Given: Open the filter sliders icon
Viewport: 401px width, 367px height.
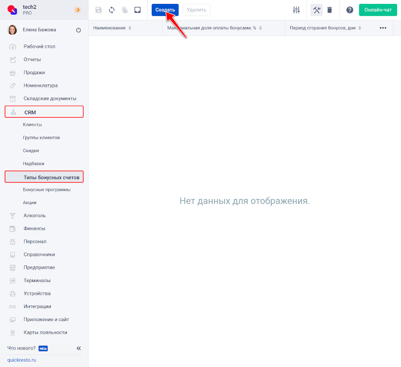Looking at the screenshot, I should point(296,10).
